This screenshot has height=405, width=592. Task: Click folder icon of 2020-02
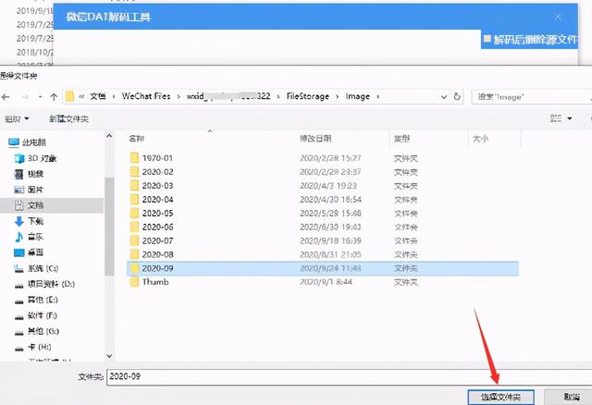134,172
